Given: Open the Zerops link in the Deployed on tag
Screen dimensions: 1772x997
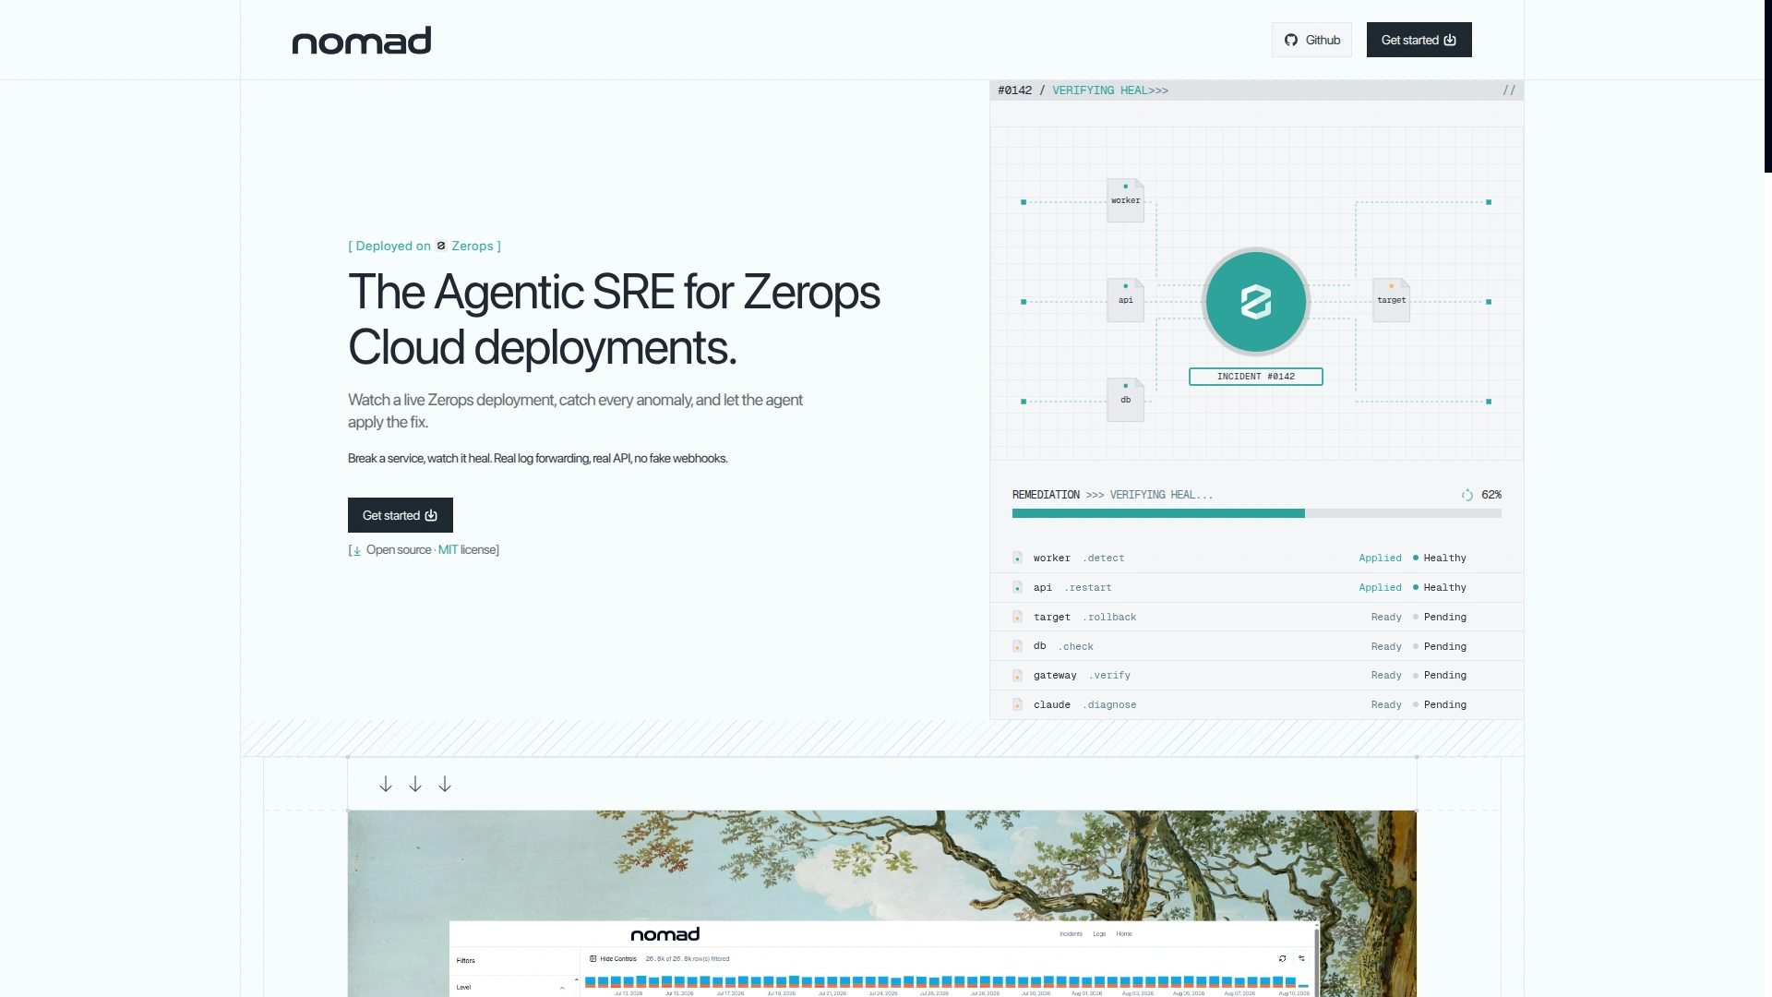Looking at the screenshot, I should click(473, 246).
